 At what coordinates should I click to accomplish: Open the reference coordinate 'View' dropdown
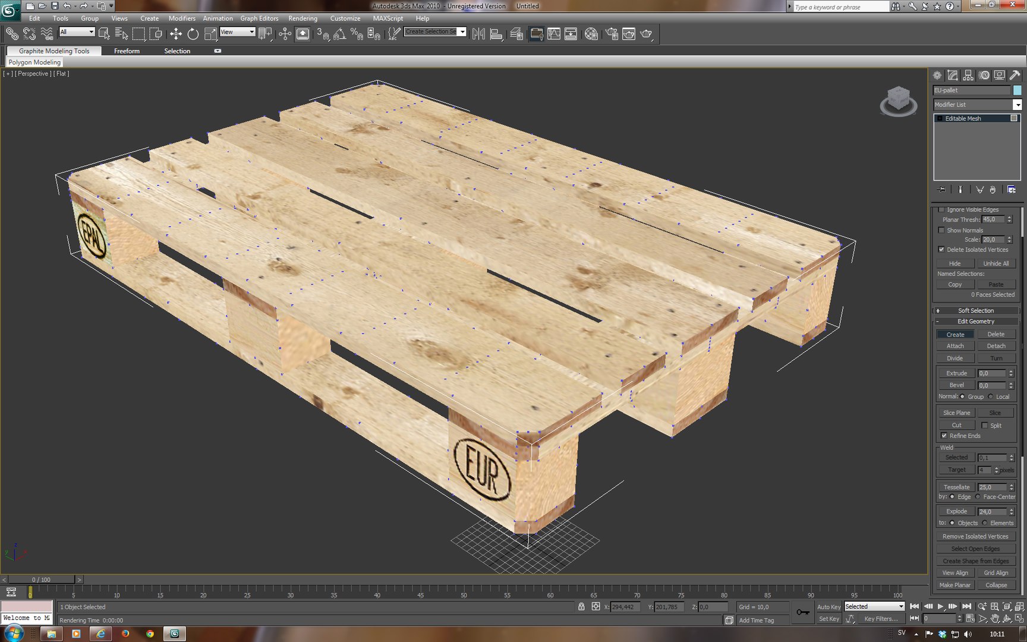point(238,32)
